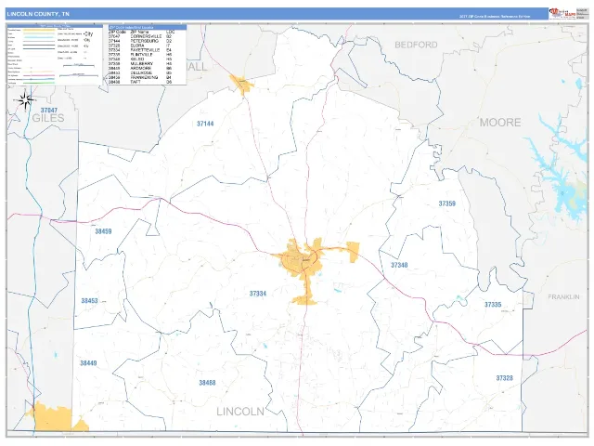
Task: Click the 37335 ZIP label on the map
Action: click(x=493, y=305)
